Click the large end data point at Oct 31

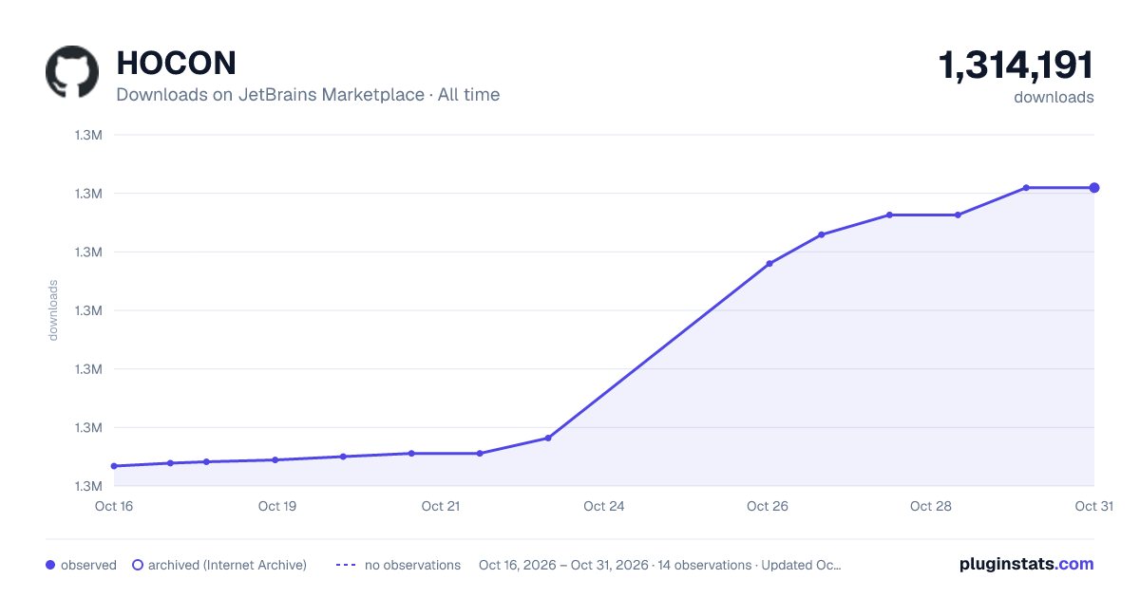1094,188
